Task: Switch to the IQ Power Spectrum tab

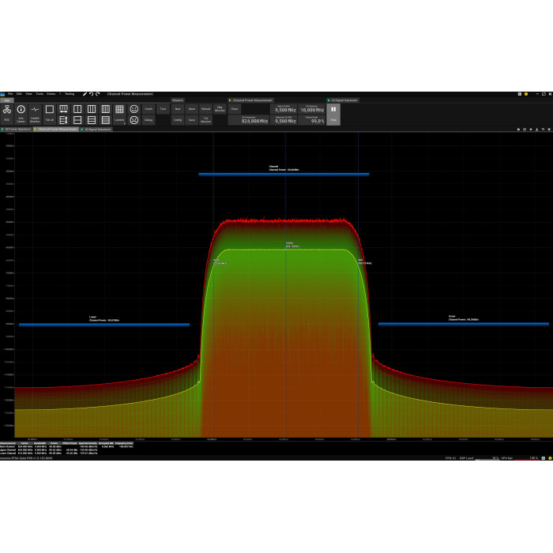Action: [17, 129]
